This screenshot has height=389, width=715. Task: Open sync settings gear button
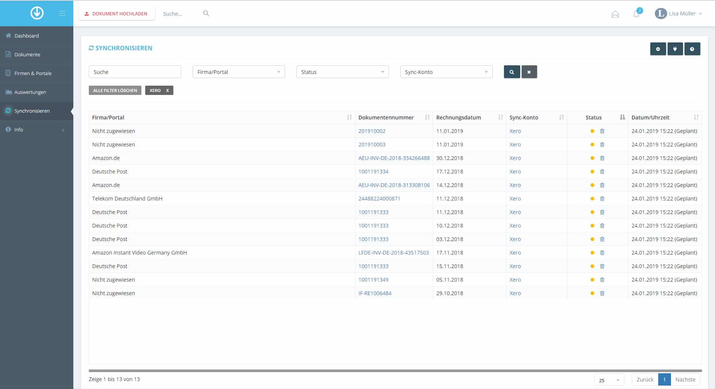point(658,49)
